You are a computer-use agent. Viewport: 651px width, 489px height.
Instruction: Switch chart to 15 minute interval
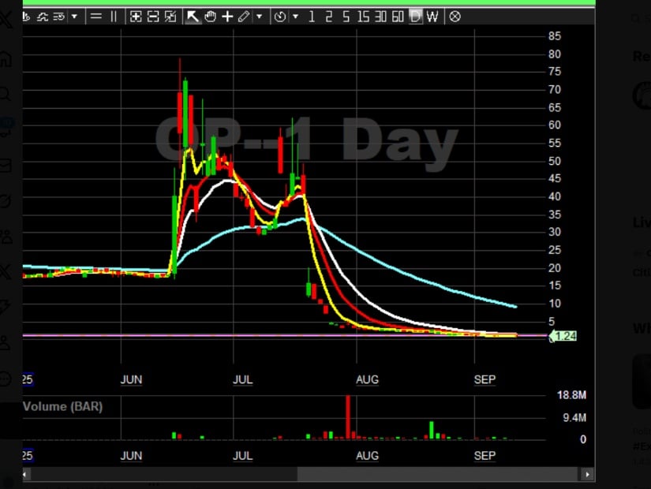coord(363,17)
